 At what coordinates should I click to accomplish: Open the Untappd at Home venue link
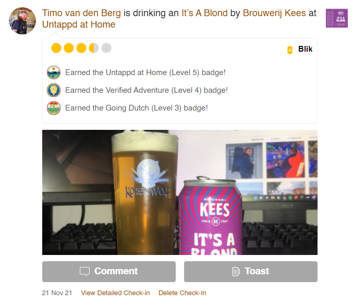click(x=79, y=25)
